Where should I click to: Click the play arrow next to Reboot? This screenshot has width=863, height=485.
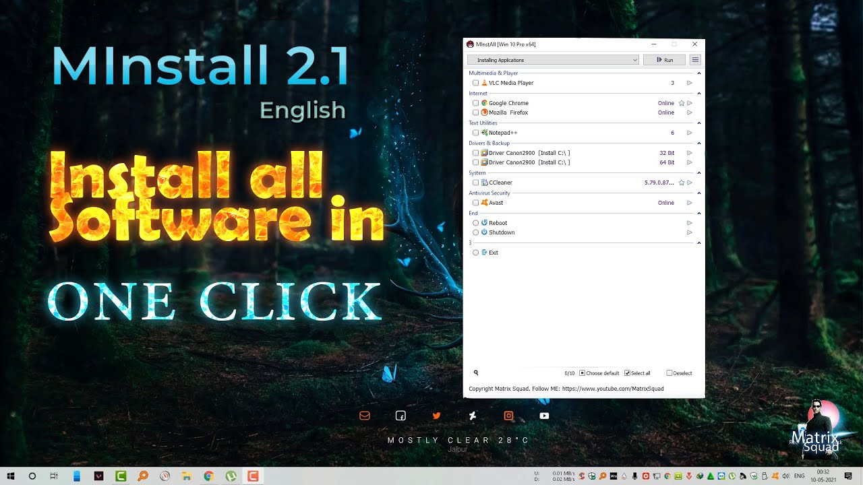[690, 223]
